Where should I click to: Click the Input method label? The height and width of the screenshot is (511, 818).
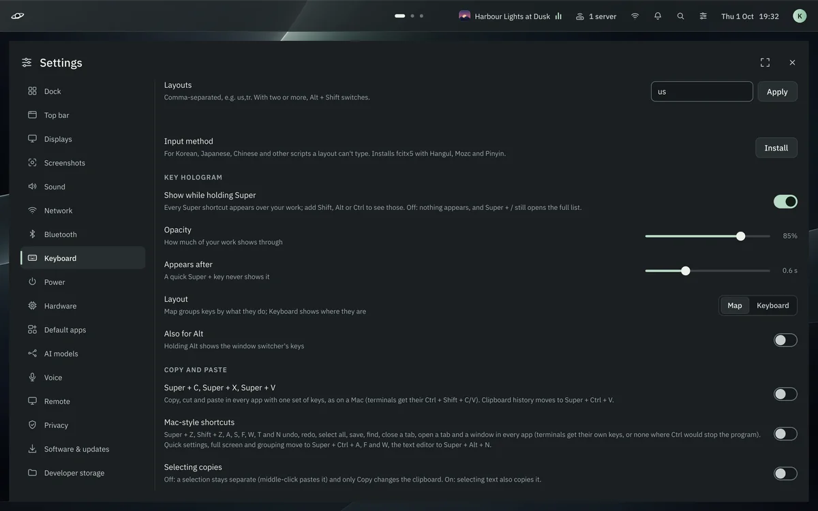click(189, 141)
